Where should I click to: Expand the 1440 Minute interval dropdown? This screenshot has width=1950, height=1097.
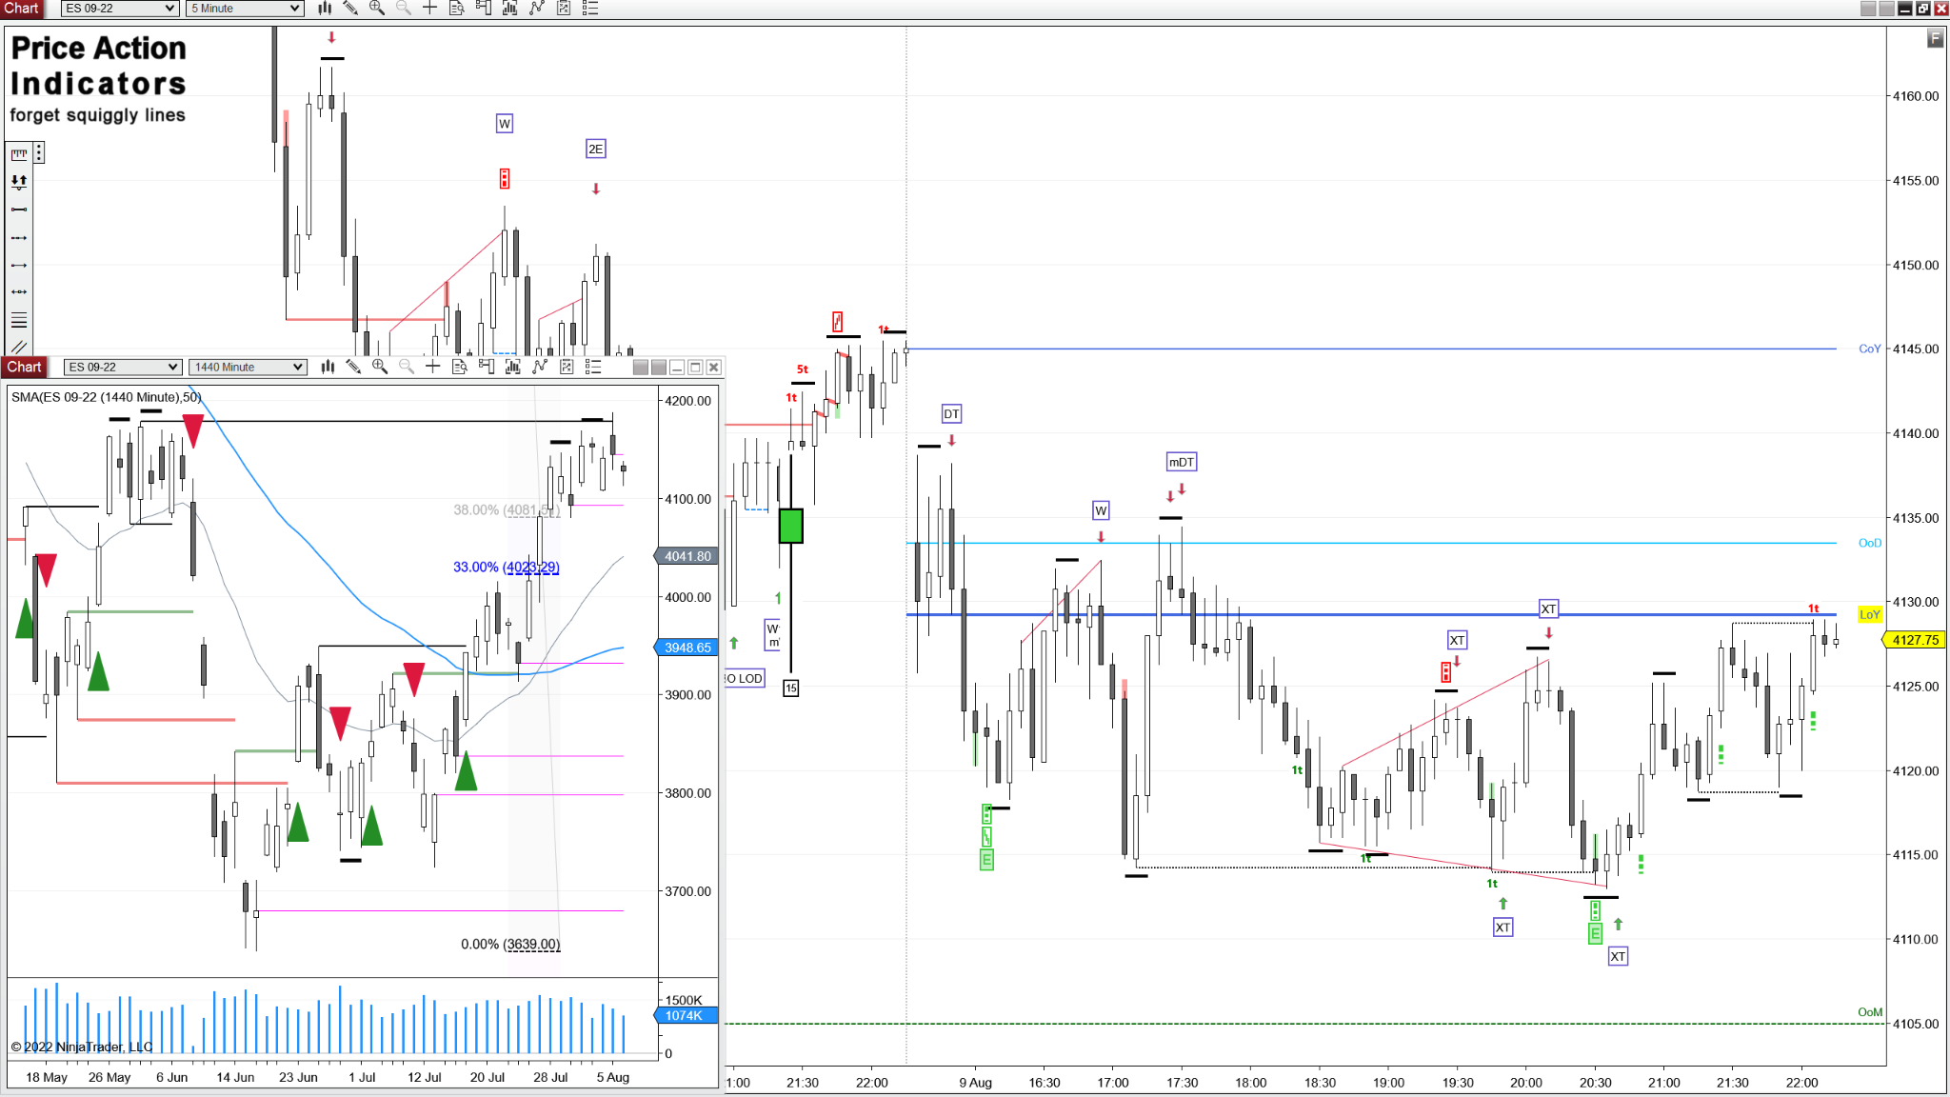pyautogui.click(x=248, y=367)
